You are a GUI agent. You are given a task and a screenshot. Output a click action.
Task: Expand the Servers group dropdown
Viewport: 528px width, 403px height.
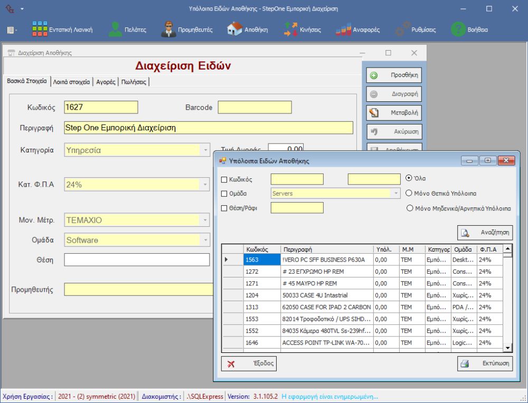click(x=396, y=194)
